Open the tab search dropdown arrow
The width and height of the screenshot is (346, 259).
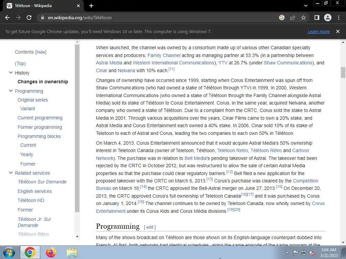305,6
